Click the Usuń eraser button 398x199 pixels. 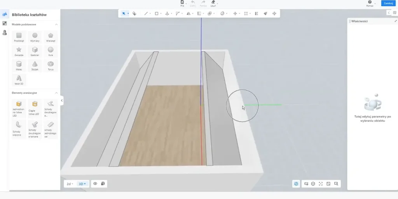(213, 3)
